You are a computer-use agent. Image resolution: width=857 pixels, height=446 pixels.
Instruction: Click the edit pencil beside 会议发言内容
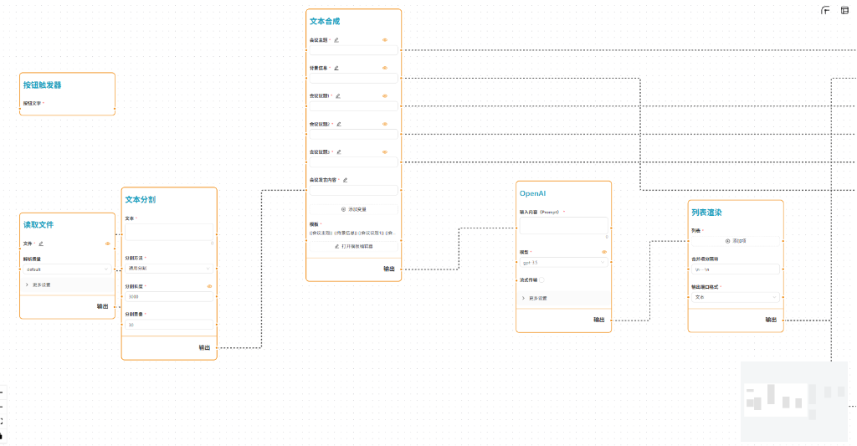point(345,179)
